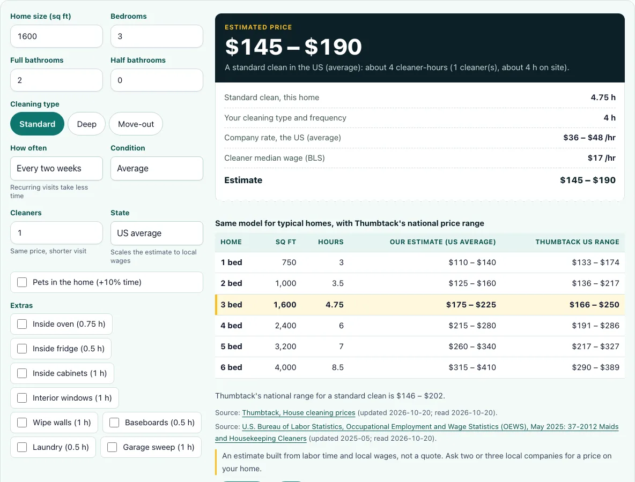635x482 pixels.
Task: Tick the Inside cabinets checkbox
Action: [x=22, y=373]
